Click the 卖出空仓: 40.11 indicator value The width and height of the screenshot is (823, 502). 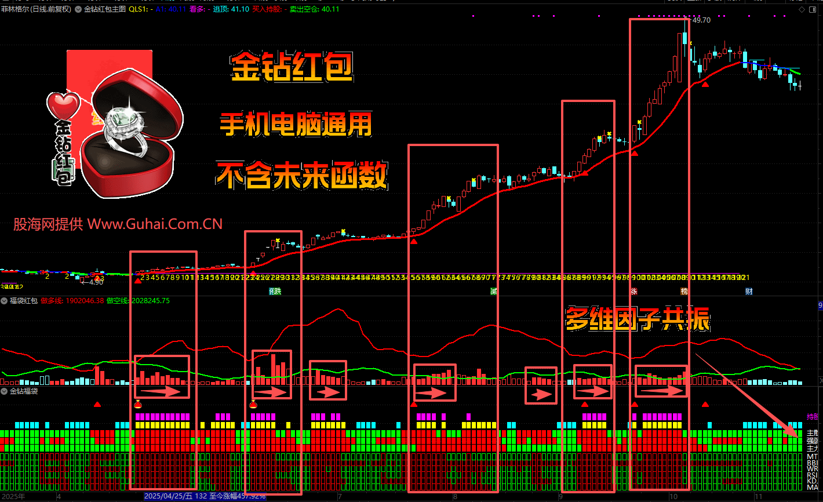click(314, 9)
